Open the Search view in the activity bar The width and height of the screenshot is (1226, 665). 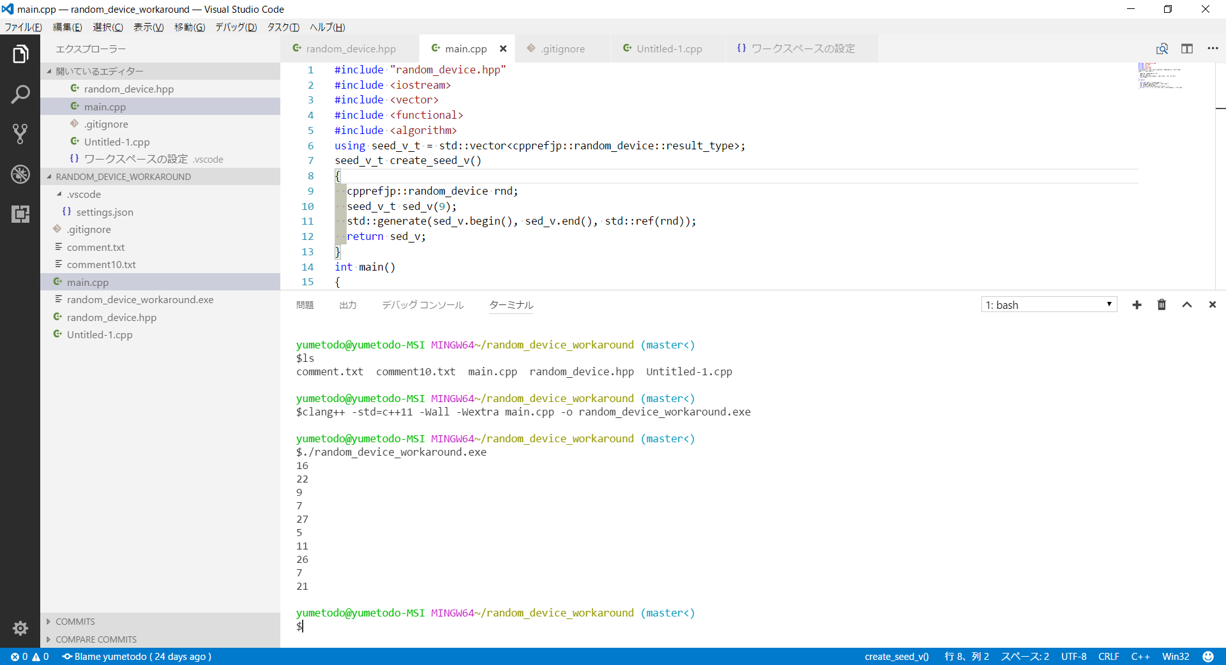click(x=21, y=94)
